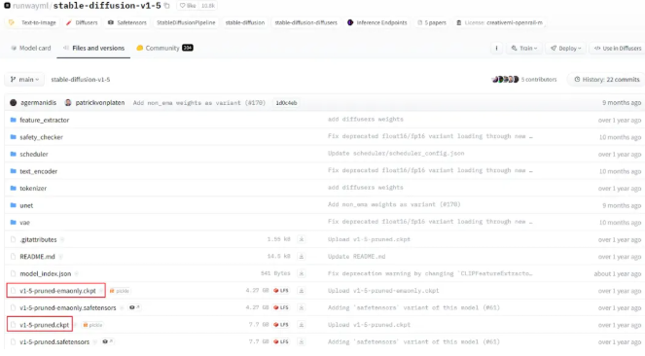Open the text_encoder folder
Screen dimensions: 645x356
38,171
